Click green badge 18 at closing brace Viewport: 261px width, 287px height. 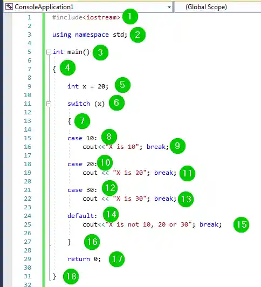pos(71,276)
